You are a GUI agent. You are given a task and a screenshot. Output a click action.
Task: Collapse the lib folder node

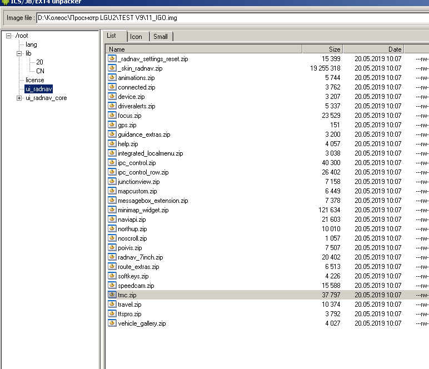pyautogui.click(x=19, y=53)
